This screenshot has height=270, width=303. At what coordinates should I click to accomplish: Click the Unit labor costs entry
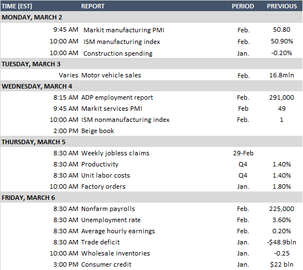tap(106, 175)
